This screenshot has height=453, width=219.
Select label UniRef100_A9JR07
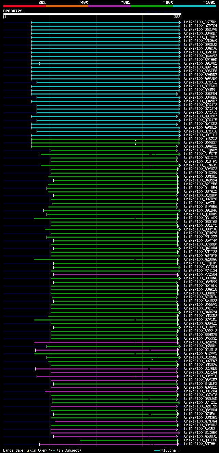coord(201,116)
